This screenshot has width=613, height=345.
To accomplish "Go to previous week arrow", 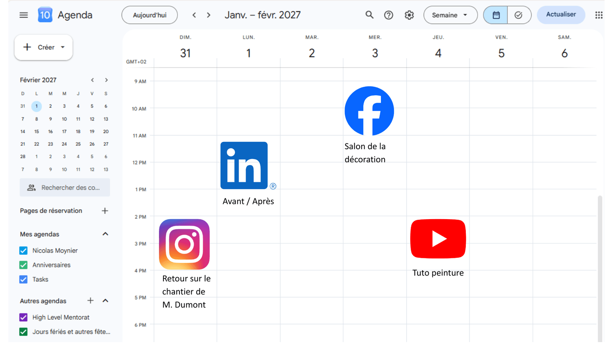I will pos(194,15).
